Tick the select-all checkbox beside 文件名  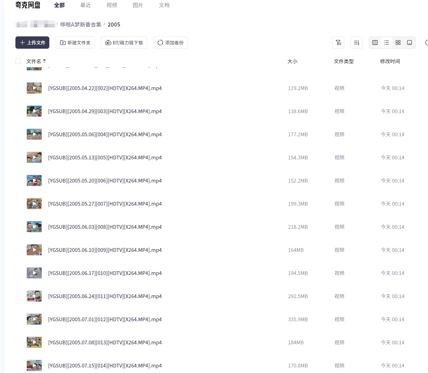click(18, 61)
